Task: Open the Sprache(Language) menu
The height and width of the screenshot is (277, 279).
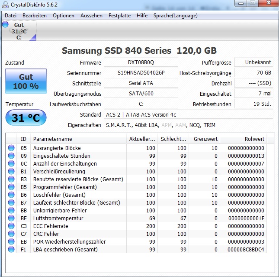Action: coord(176,16)
